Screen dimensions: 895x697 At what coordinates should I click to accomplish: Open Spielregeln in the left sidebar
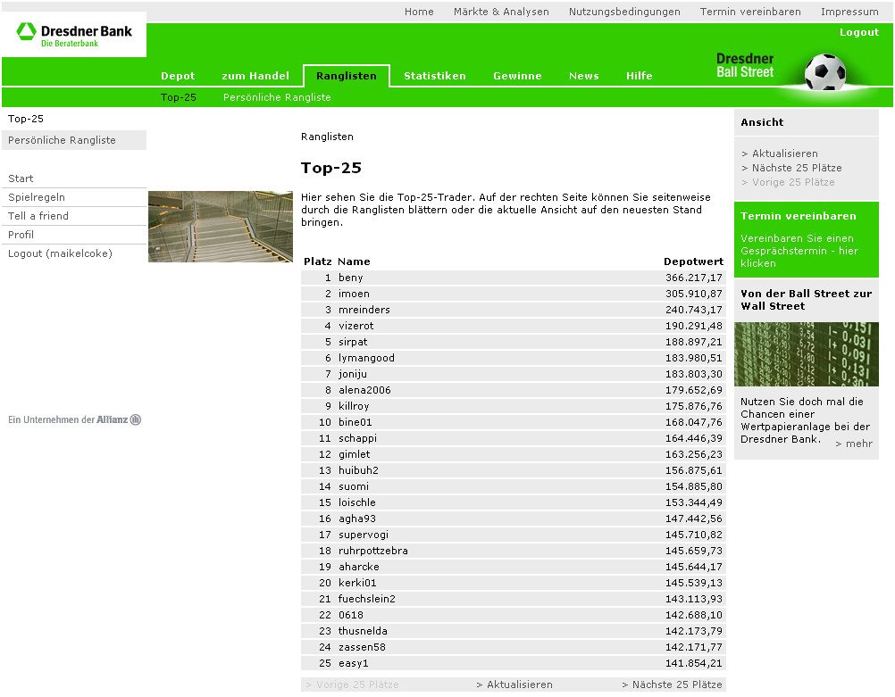(x=37, y=197)
